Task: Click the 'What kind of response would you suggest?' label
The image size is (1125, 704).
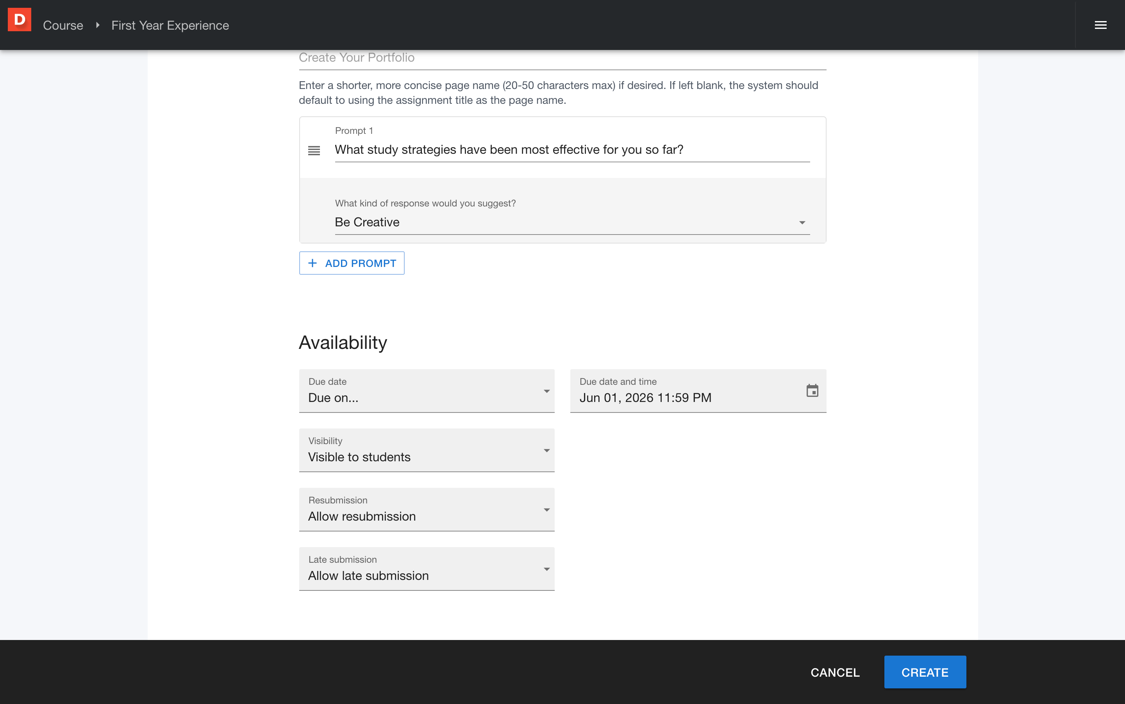Action: click(x=425, y=203)
